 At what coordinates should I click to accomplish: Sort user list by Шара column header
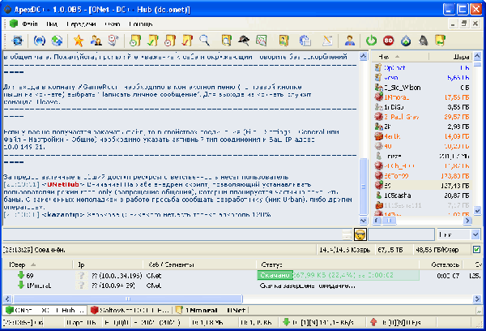point(450,57)
